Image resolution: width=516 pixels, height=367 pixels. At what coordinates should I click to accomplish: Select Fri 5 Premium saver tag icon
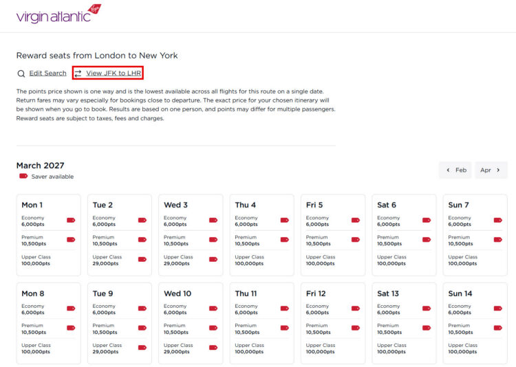pos(356,239)
